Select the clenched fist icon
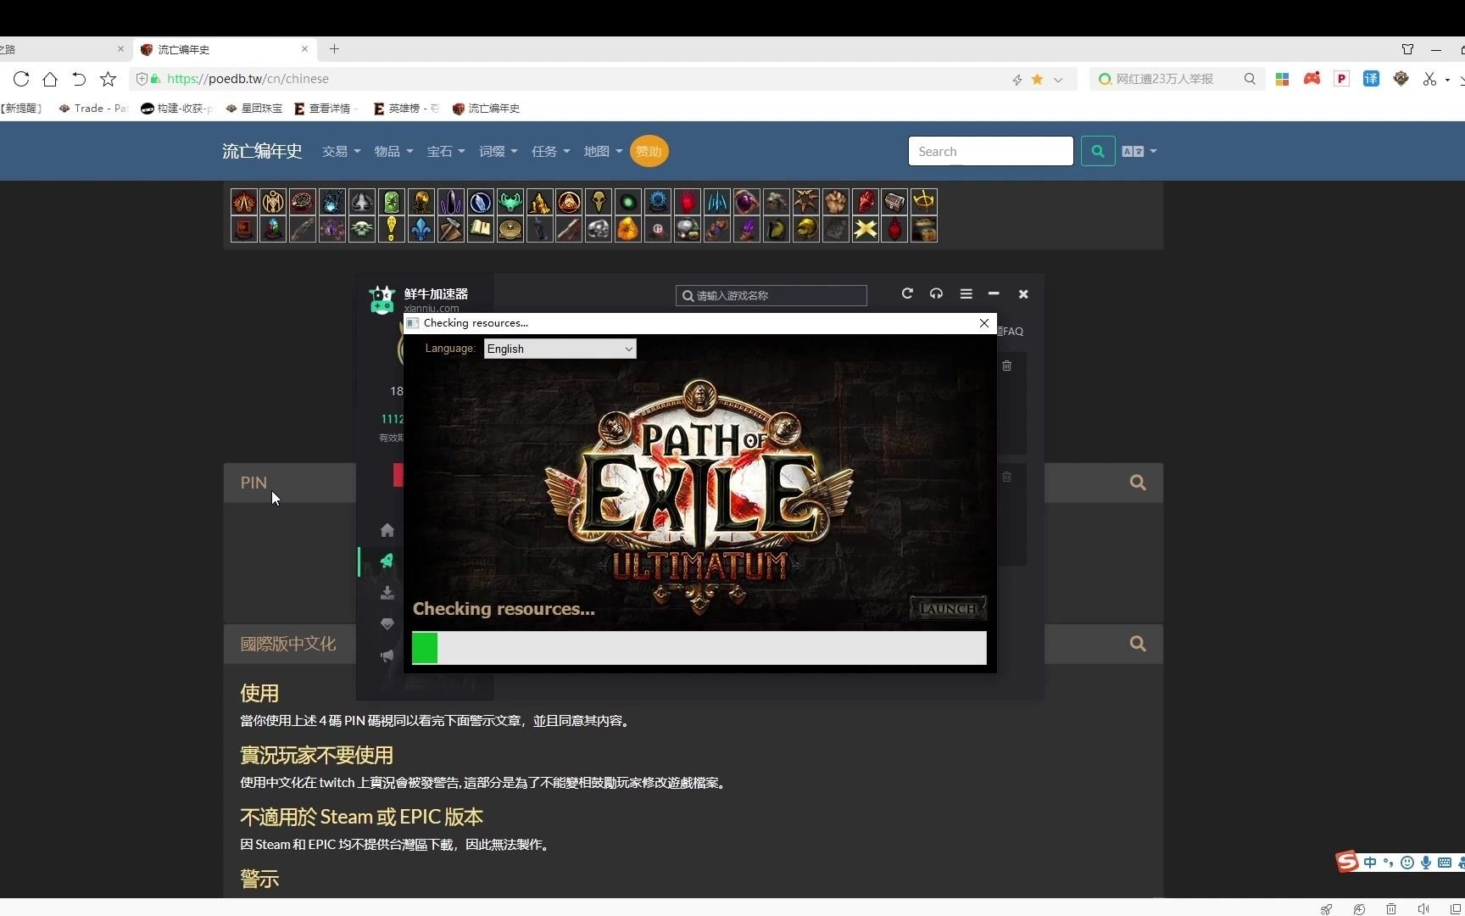Screen dimensions: 1465x916 (x=835, y=202)
